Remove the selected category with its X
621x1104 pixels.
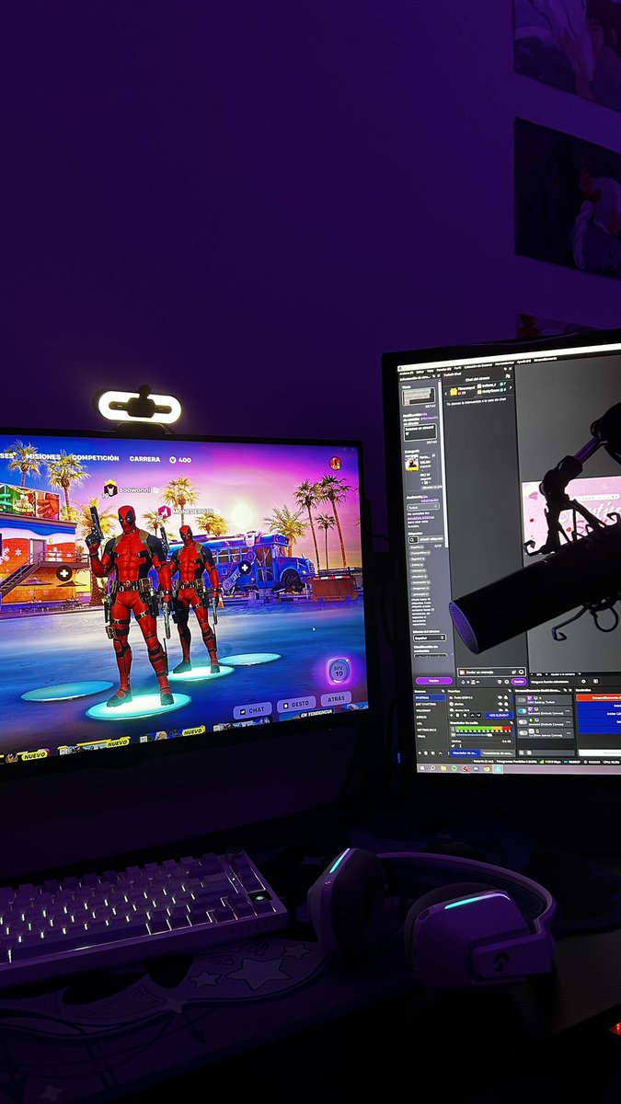[x=433, y=455]
